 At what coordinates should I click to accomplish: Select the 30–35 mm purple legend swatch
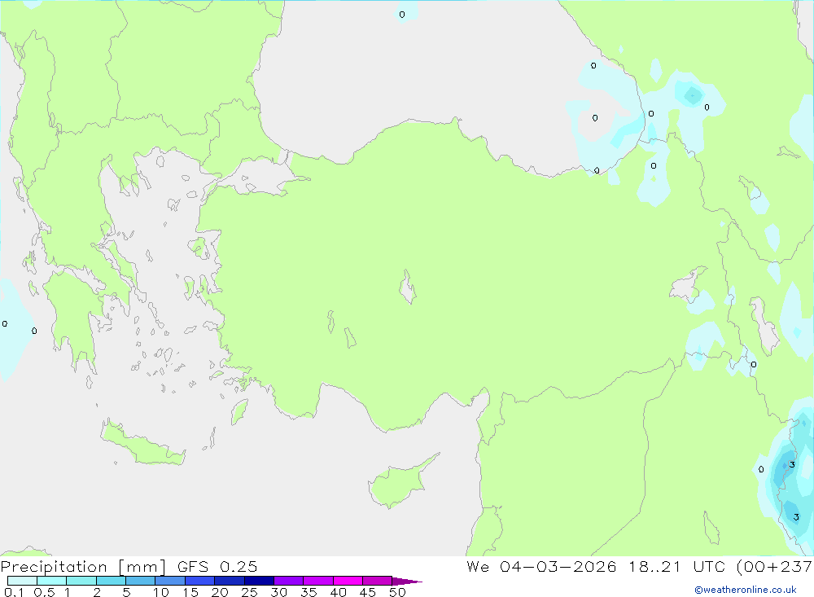pos(289,581)
